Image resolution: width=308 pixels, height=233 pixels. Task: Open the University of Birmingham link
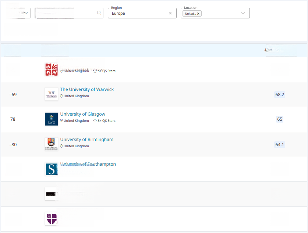[86, 140]
